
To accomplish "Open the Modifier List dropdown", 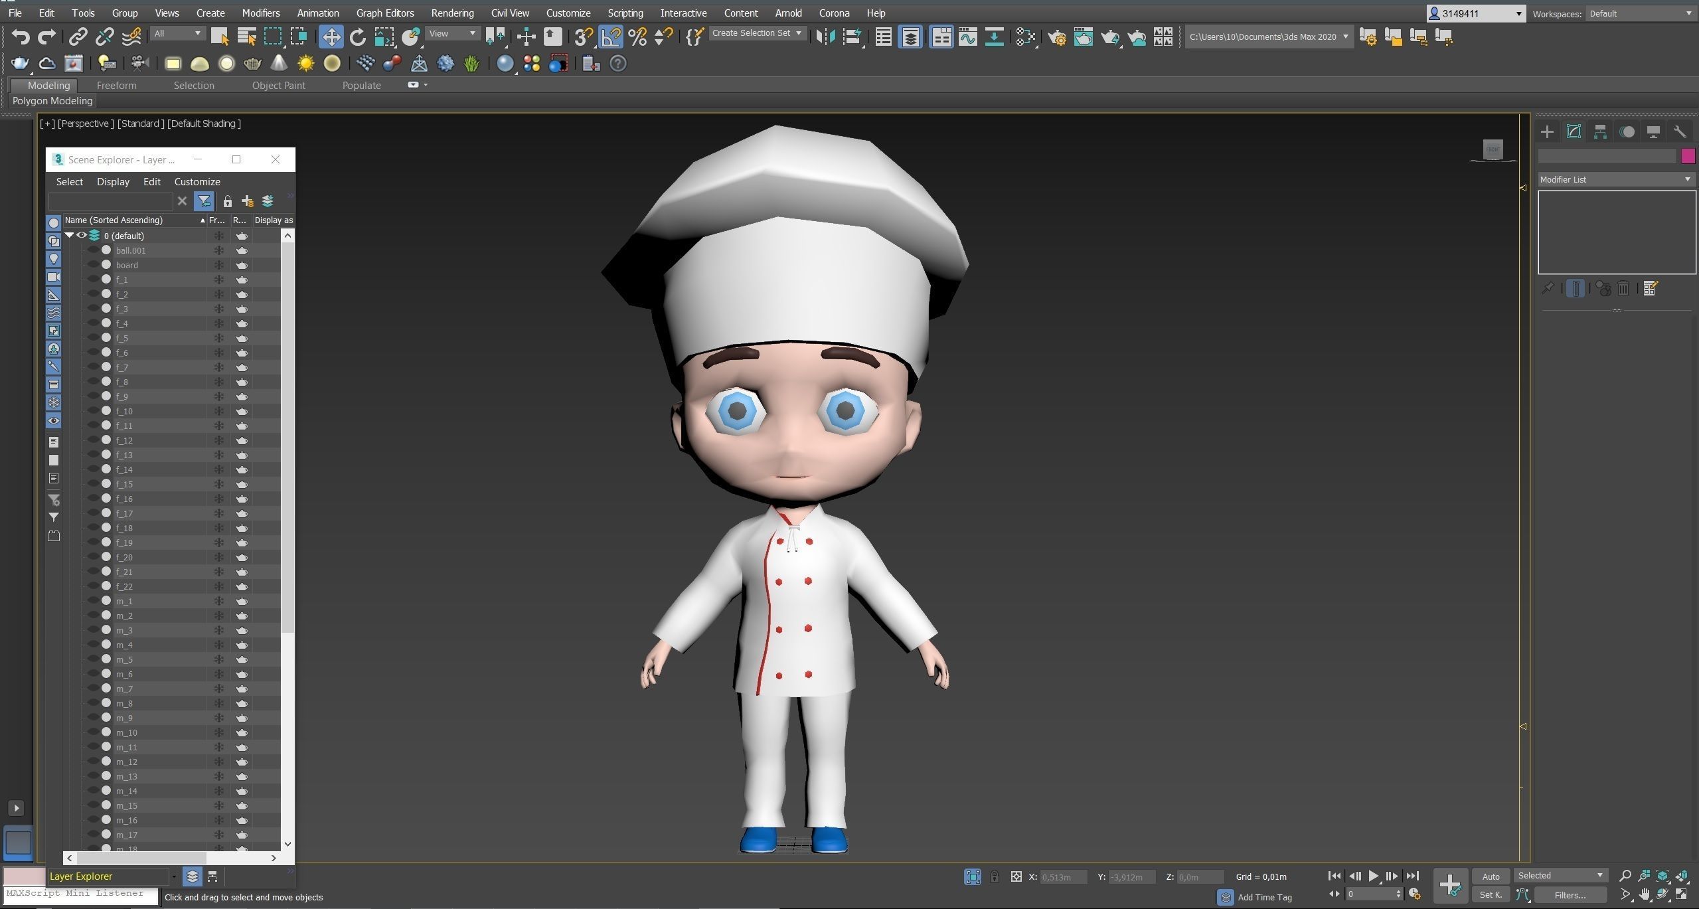I will pyautogui.click(x=1616, y=179).
